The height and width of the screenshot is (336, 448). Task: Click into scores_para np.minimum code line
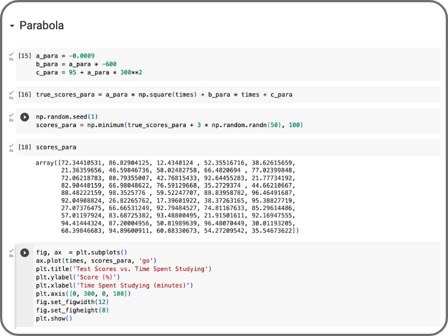(x=170, y=125)
